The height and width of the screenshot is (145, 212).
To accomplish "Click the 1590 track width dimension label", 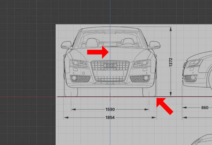I will point(110,109).
